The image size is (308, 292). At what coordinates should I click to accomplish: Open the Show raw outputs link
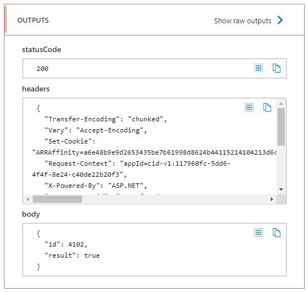(243, 21)
